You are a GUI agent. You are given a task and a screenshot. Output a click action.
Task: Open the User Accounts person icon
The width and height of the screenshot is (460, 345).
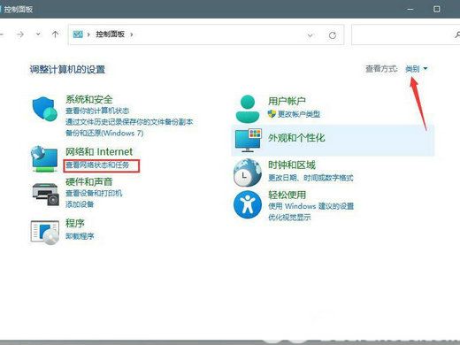coord(248,109)
